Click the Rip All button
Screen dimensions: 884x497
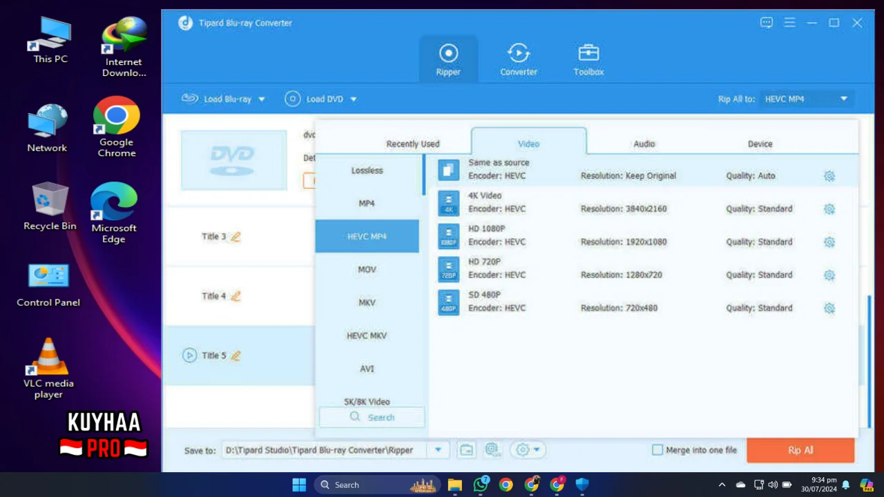[800, 450]
